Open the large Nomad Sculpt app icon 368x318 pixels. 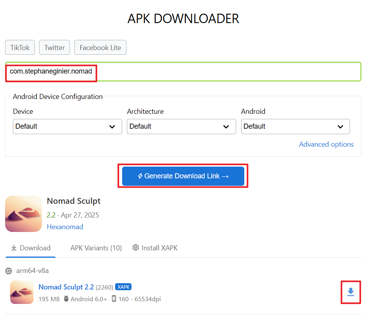coord(23,214)
